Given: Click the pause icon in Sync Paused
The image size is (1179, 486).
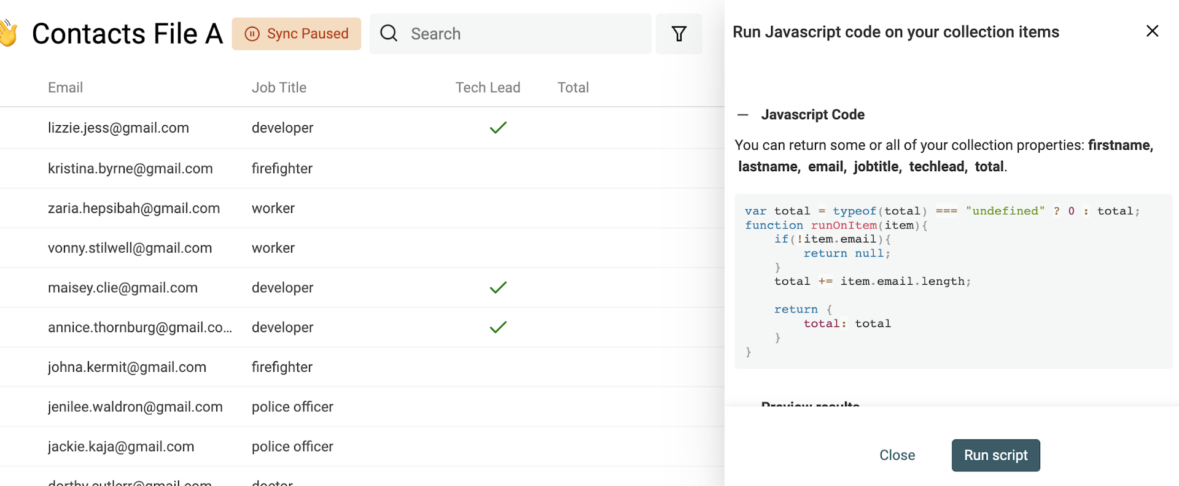Looking at the screenshot, I should [252, 34].
